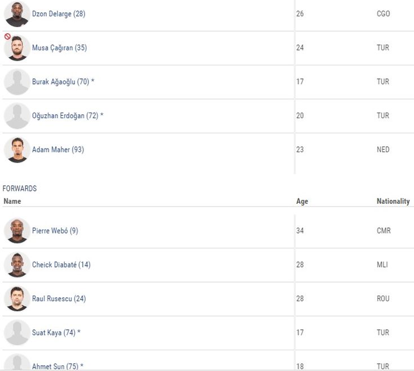
Task: Click Pierre Webó's profile photo
Action: pyautogui.click(x=17, y=231)
